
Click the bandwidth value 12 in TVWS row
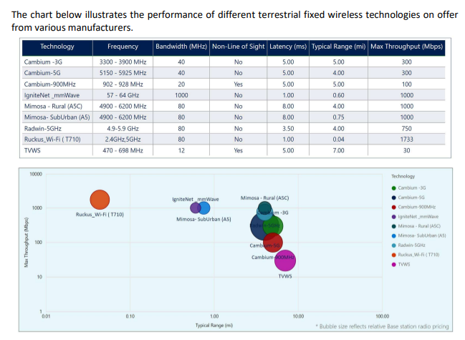pos(181,150)
